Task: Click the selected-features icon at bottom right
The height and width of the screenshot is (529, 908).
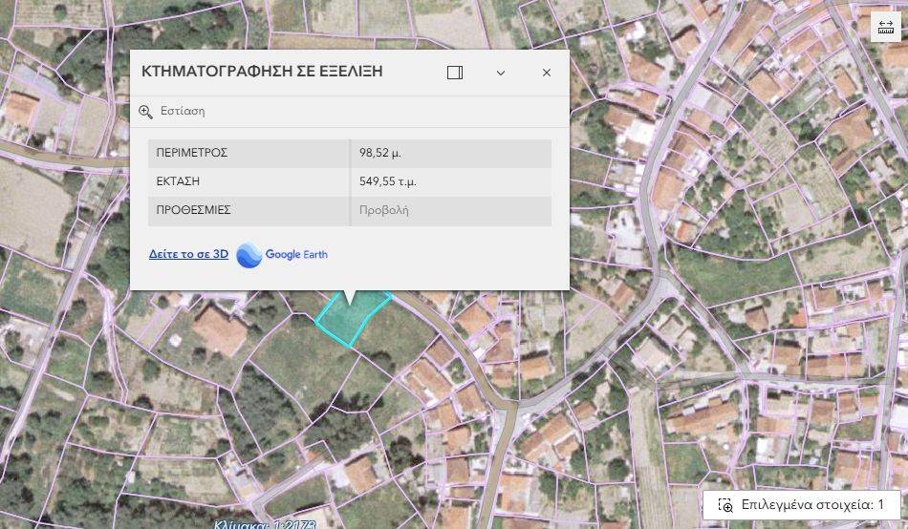Action: pyautogui.click(x=725, y=505)
